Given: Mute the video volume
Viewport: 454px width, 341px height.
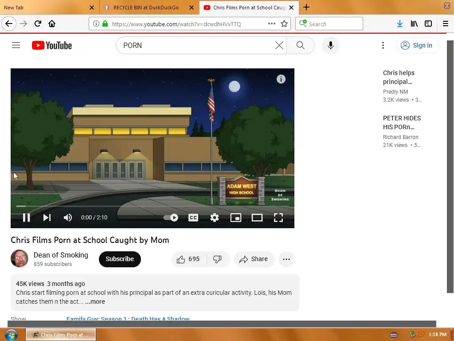Looking at the screenshot, I should coord(67,218).
